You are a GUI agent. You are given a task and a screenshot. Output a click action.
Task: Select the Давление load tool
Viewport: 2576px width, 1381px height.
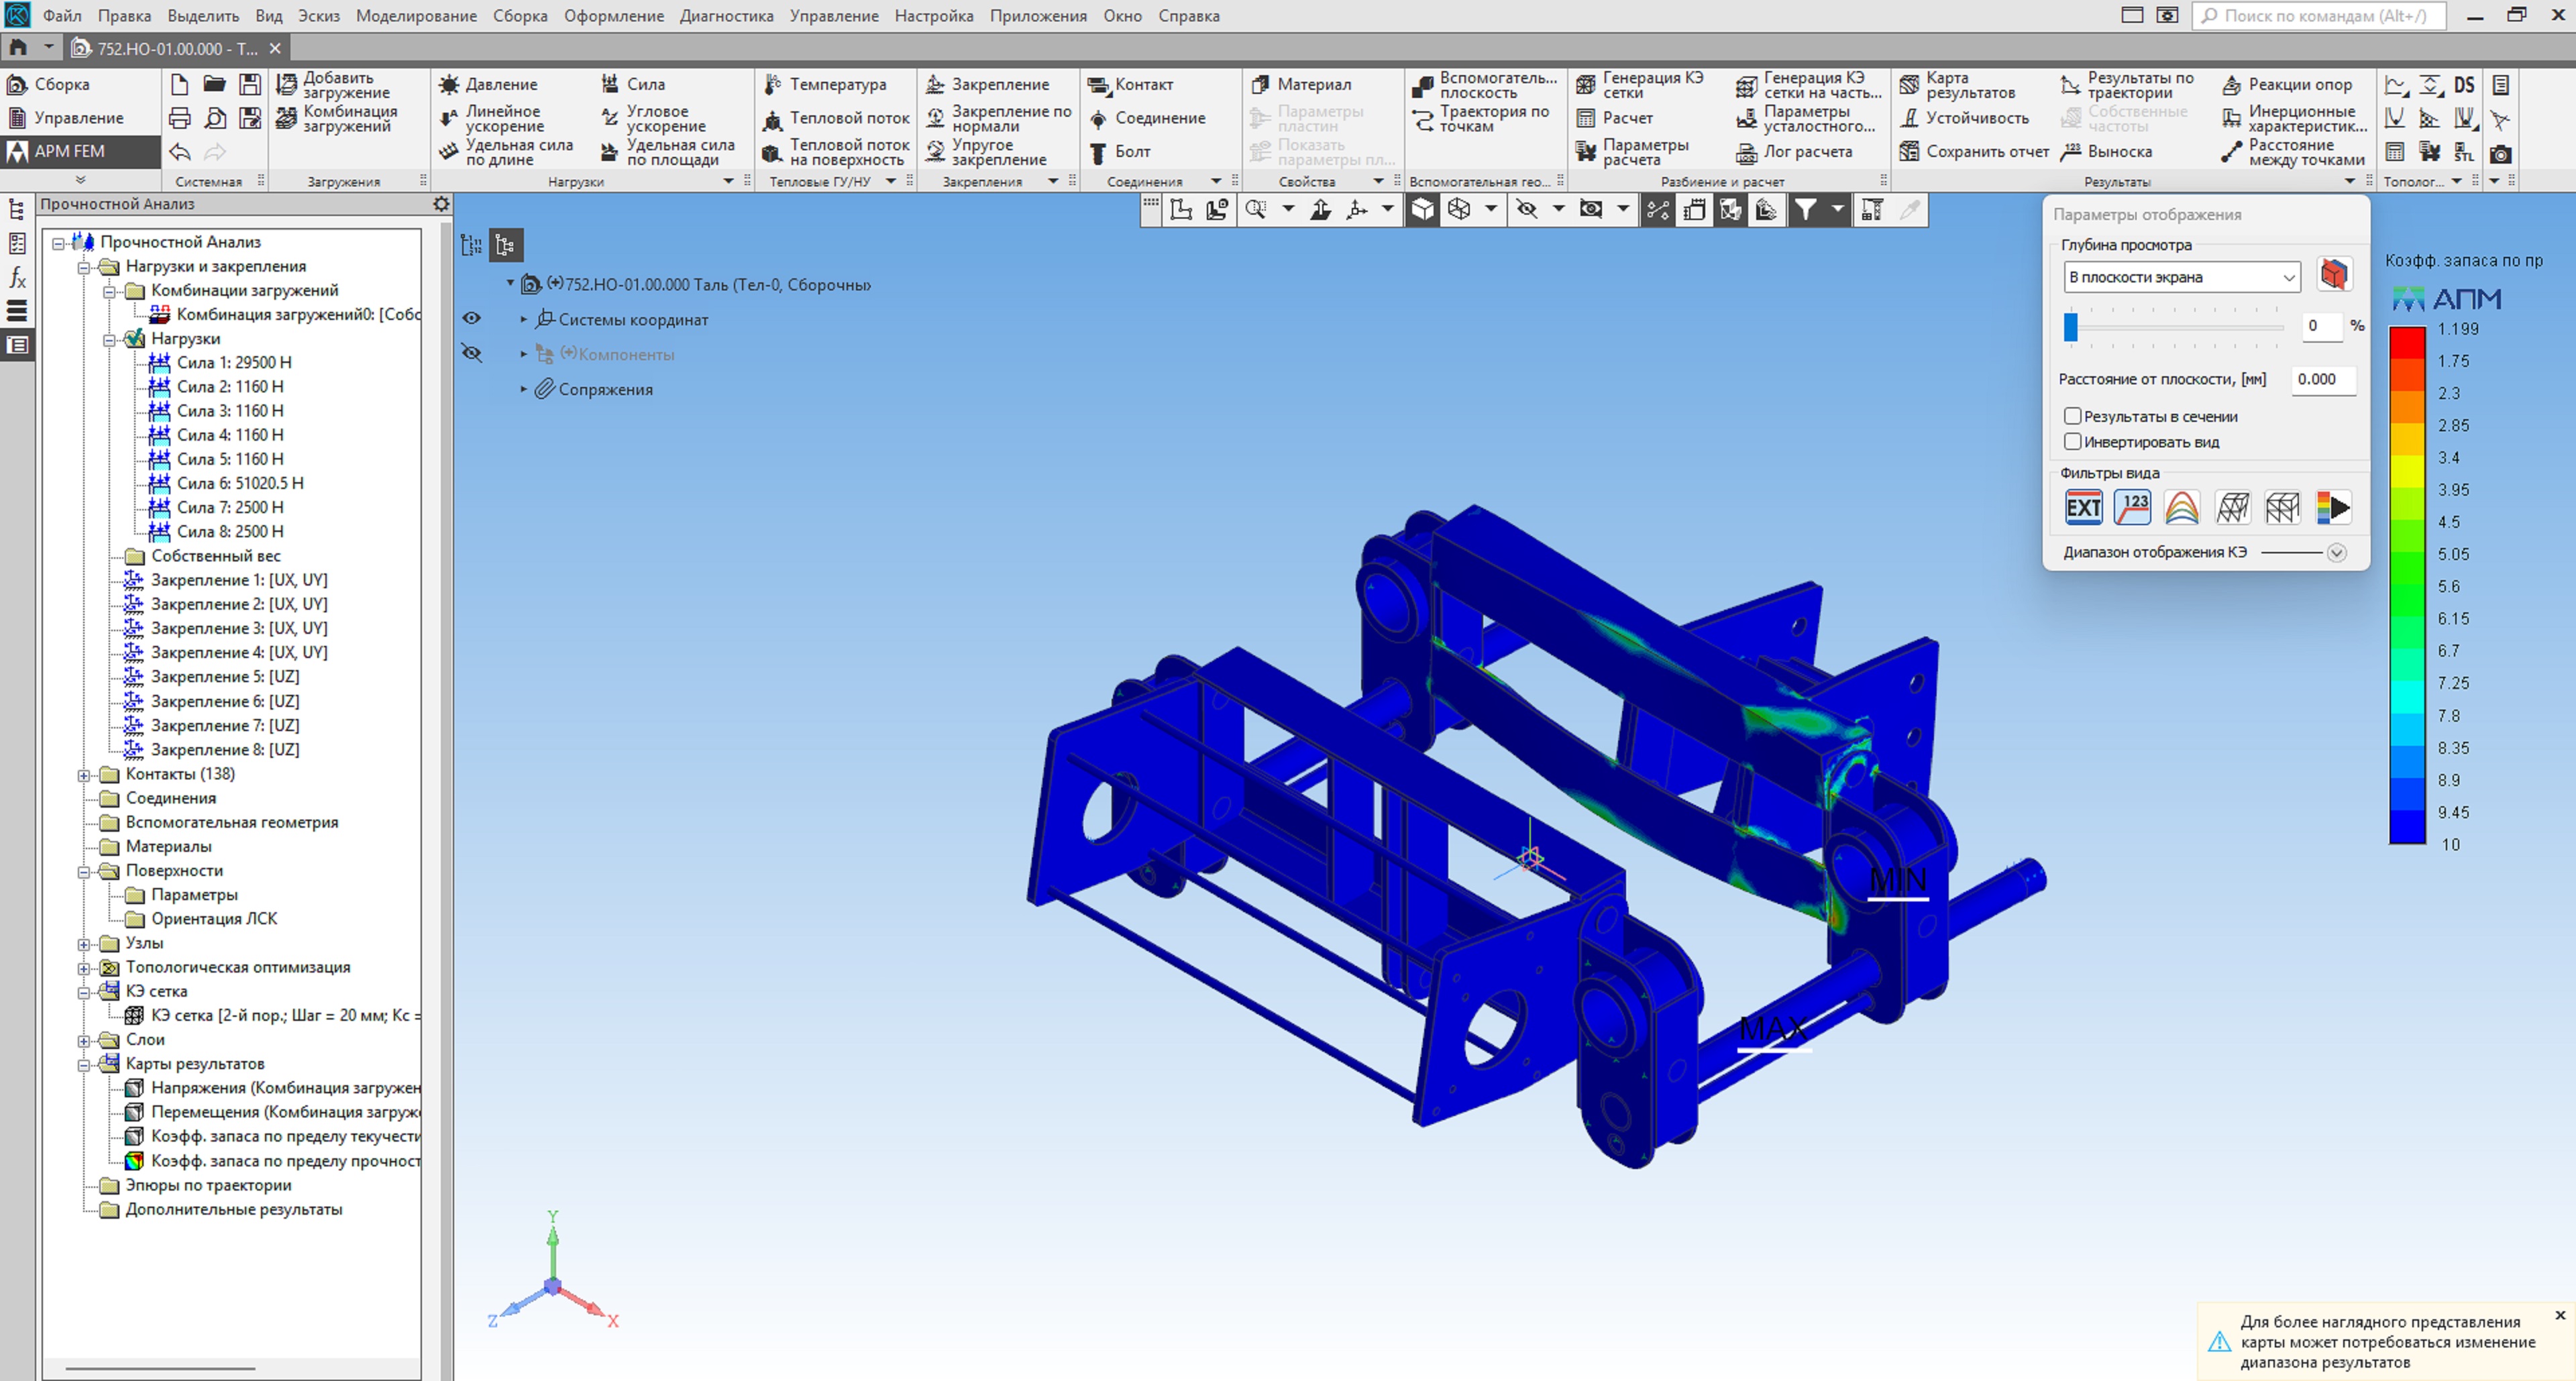[x=449, y=85]
